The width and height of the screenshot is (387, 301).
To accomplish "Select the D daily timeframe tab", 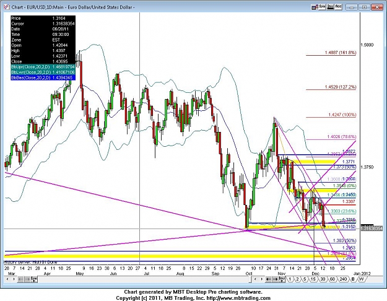I will click(353, 279).
